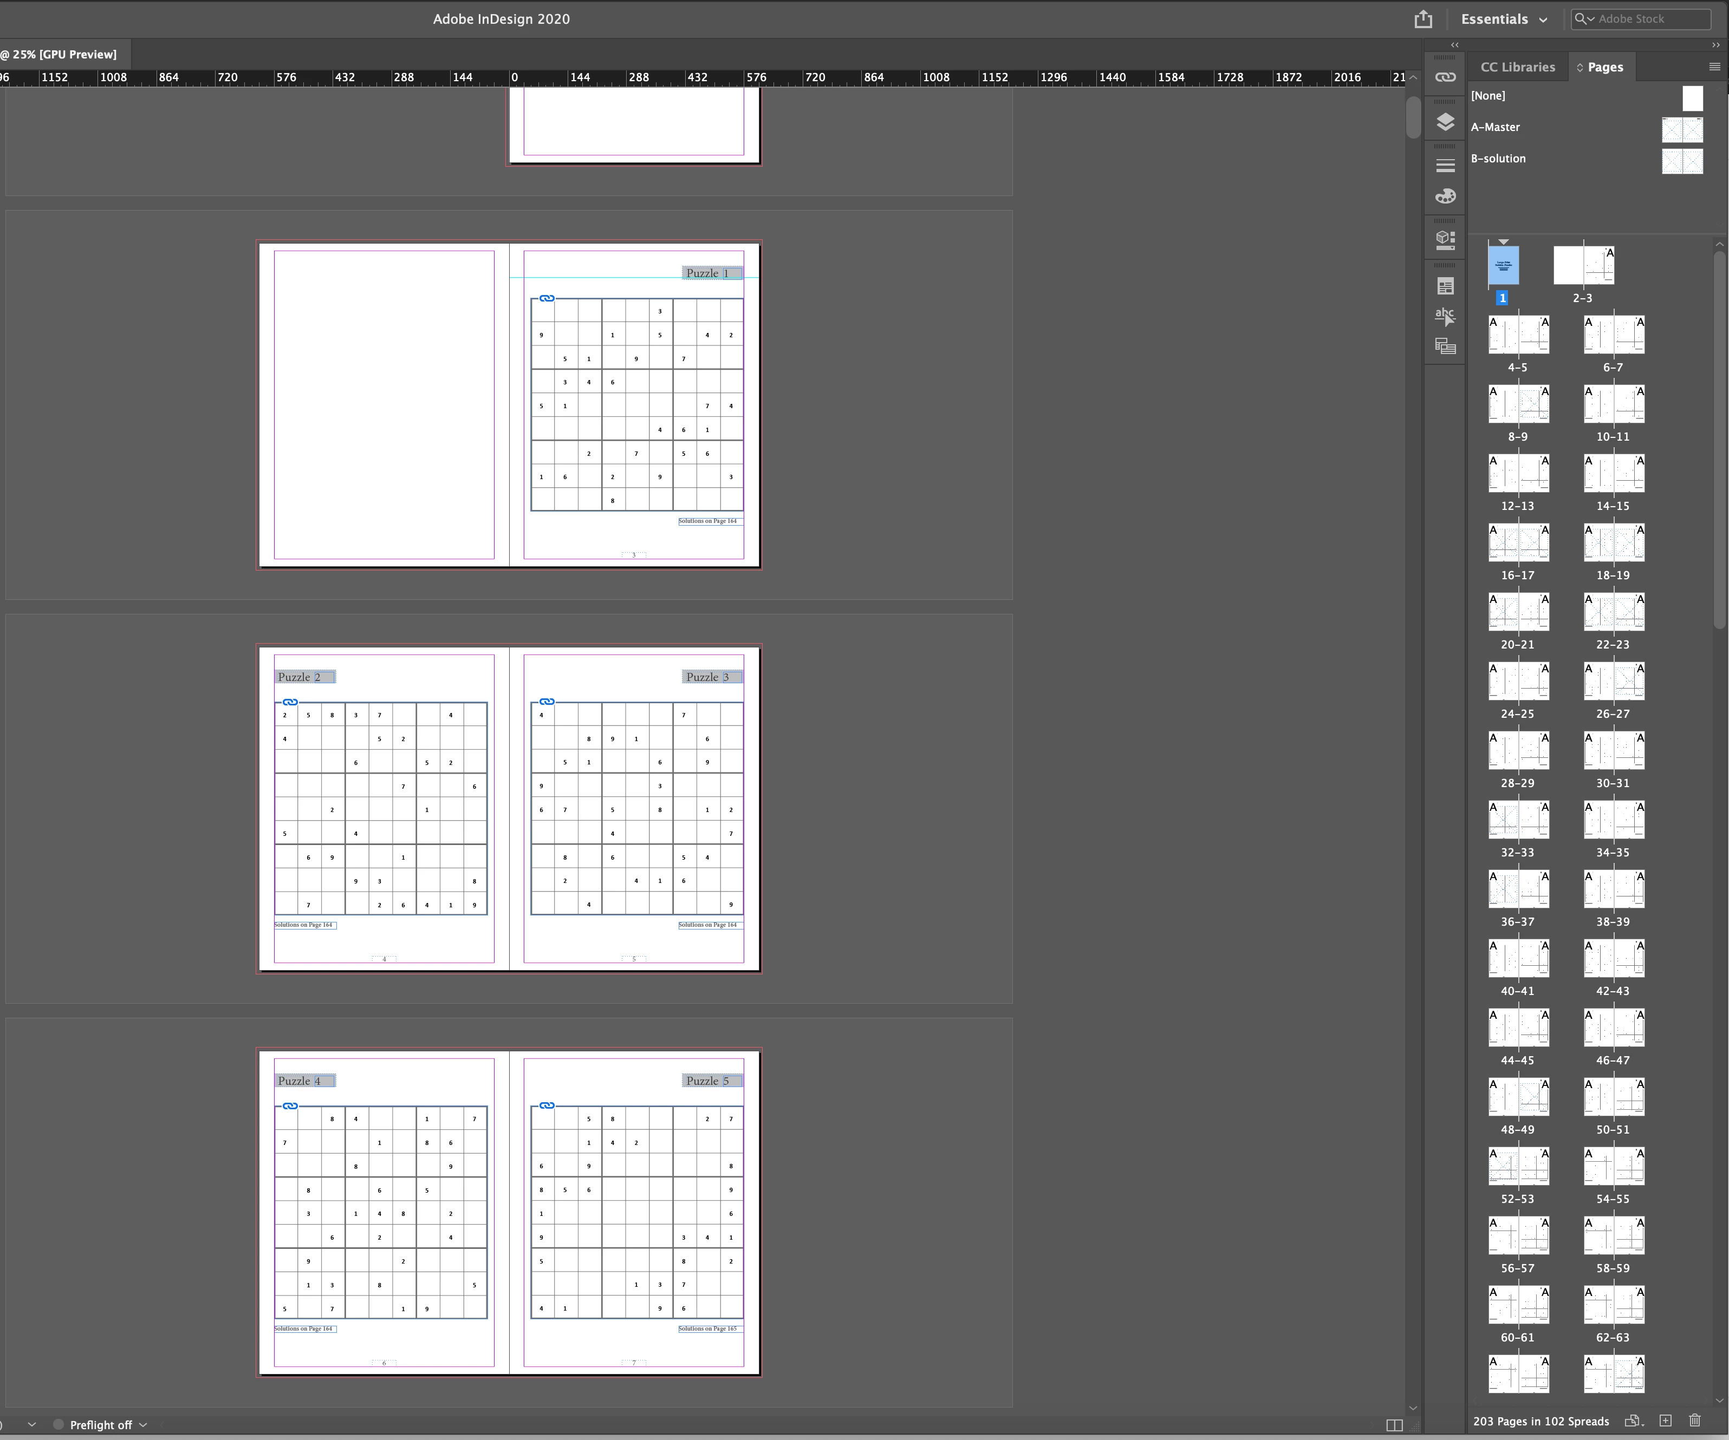Click the Pages panel vertical scrollbar

(x=1718, y=440)
